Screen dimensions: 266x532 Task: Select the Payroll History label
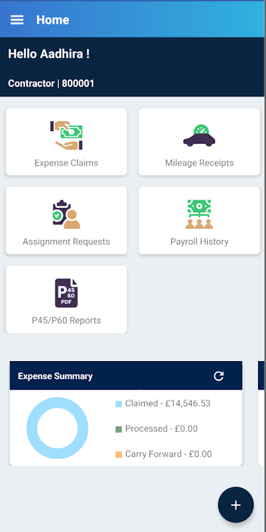(199, 241)
